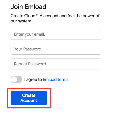Screen dimensions: 120x117
Task: Click the 'Repeat Password.' placeholder text
Action: coord(31,64)
